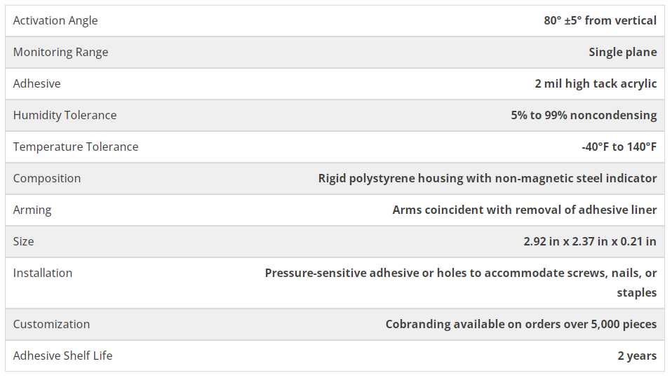Screen dimensions: 672x378
Task: Select the "Single plane" value text
Action: click(x=622, y=52)
